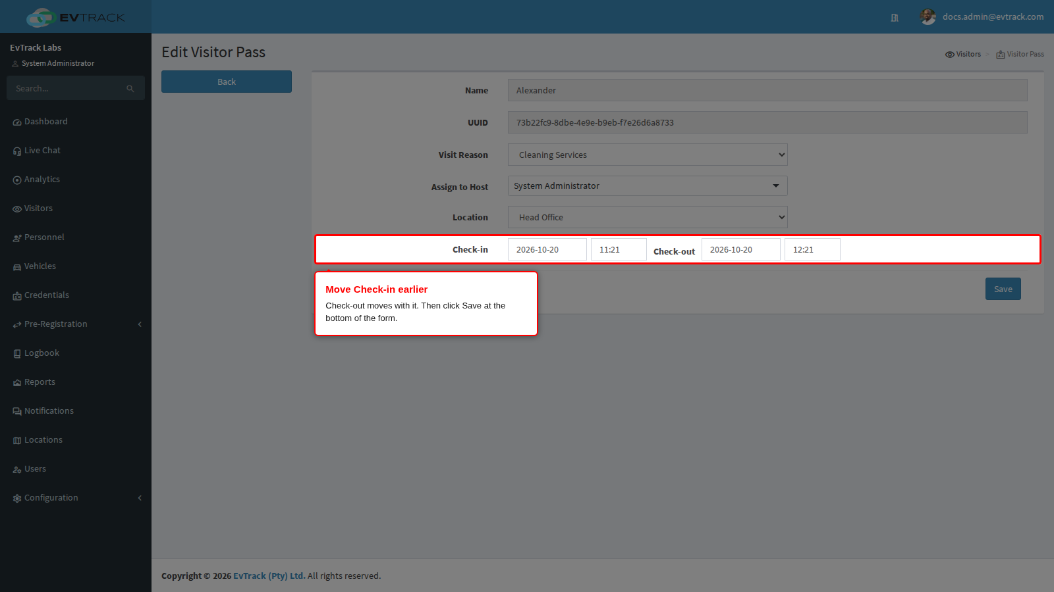Click the Locations map icon

(17, 441)
